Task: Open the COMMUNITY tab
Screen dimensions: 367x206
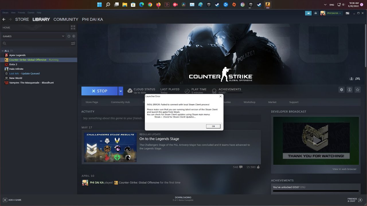Action: click(66, 19)
